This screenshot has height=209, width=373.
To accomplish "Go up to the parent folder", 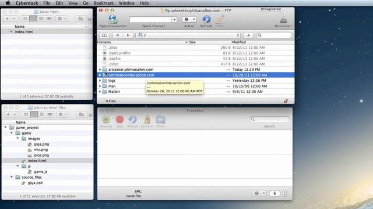I will point(248,35).
